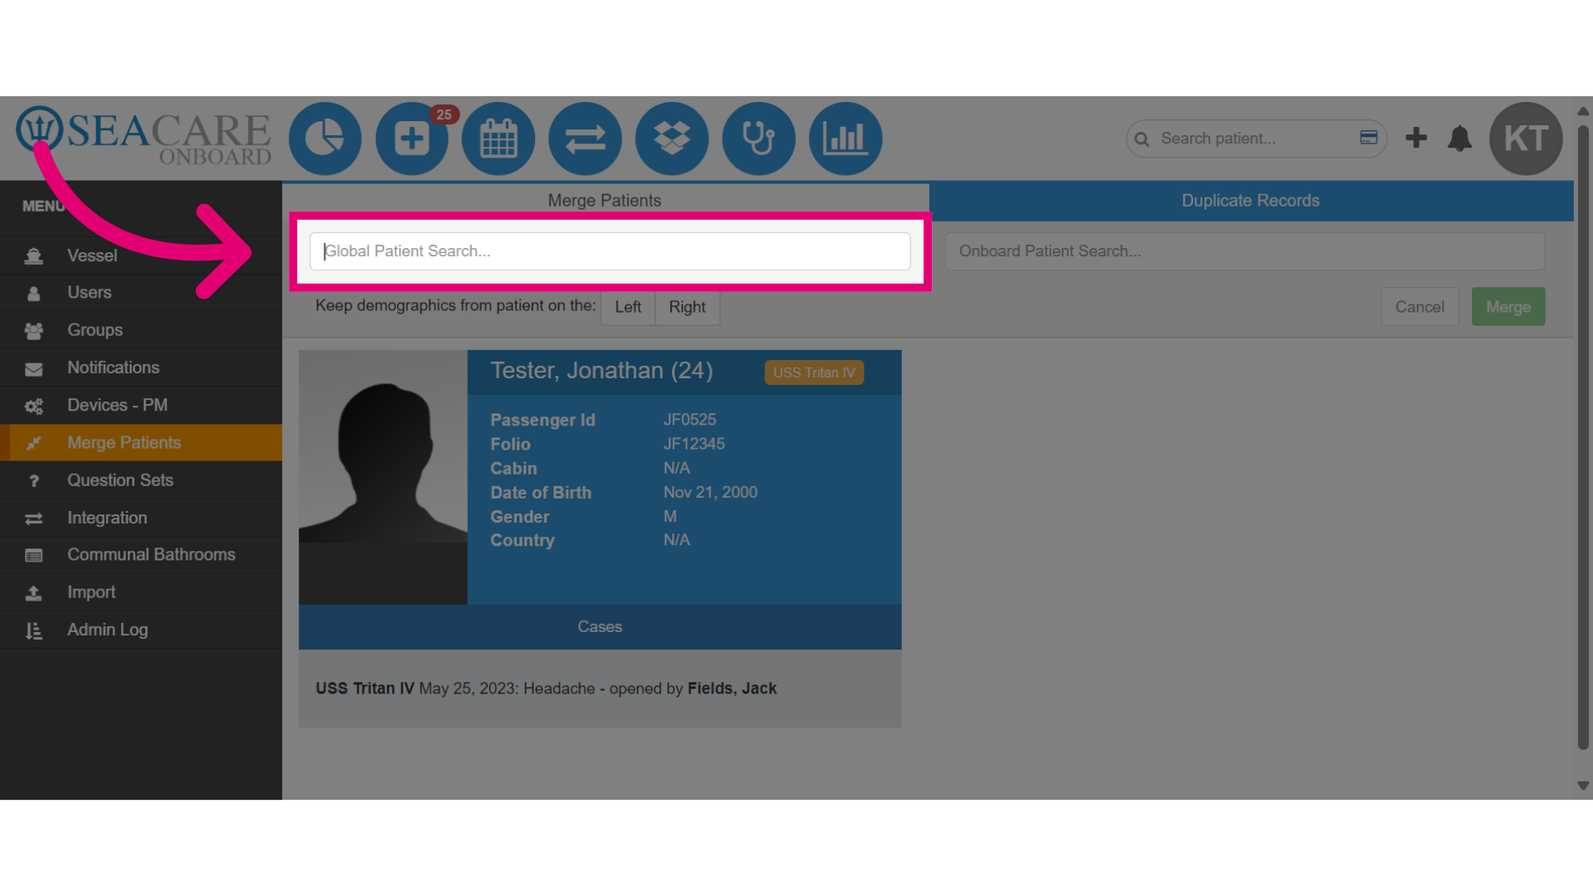Click the Merge Patients icon in menu
This screenshot has height=896, width=1593.
click(34, 443)
